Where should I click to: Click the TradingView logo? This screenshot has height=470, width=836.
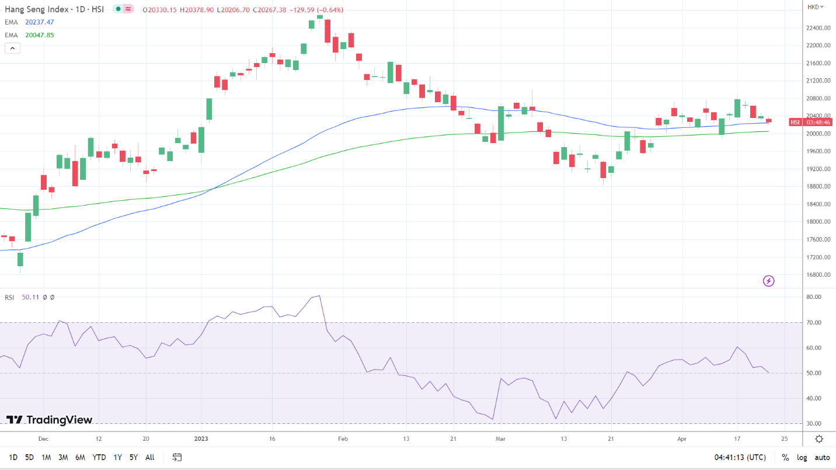(49, 419)
